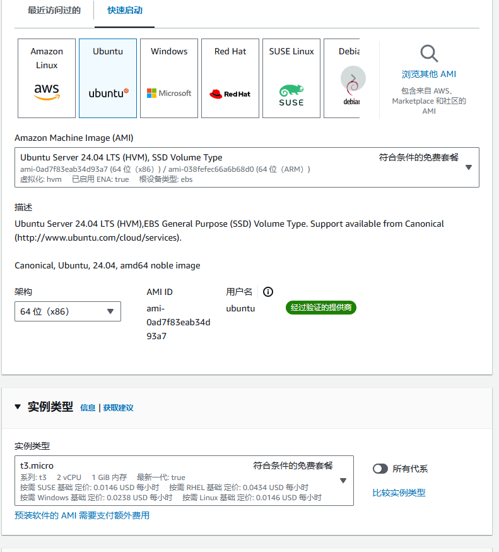Open the 浏览其他 AMI link
This screenshot has height=552, width=499.
pos(429,75)
